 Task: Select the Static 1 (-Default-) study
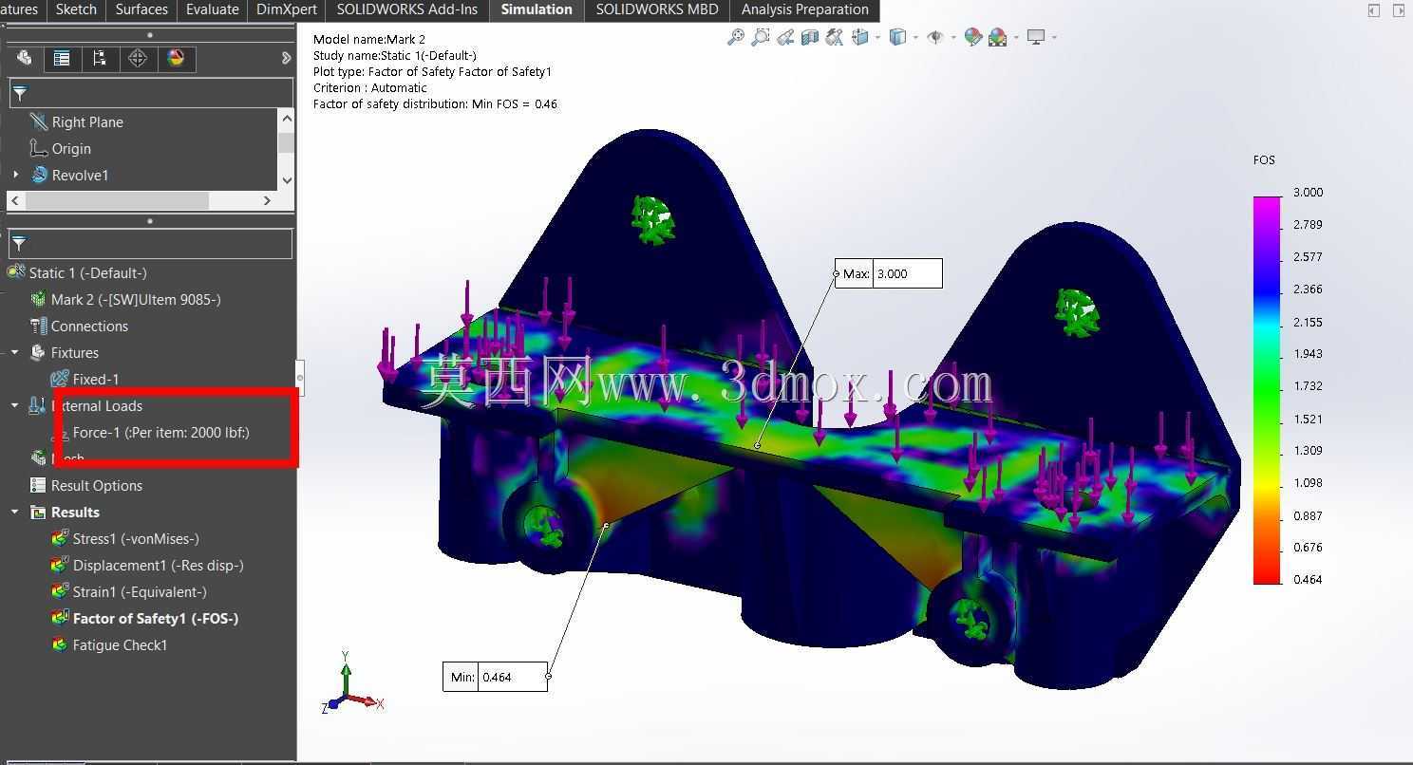pyautogui.click(x=87, y=272)
